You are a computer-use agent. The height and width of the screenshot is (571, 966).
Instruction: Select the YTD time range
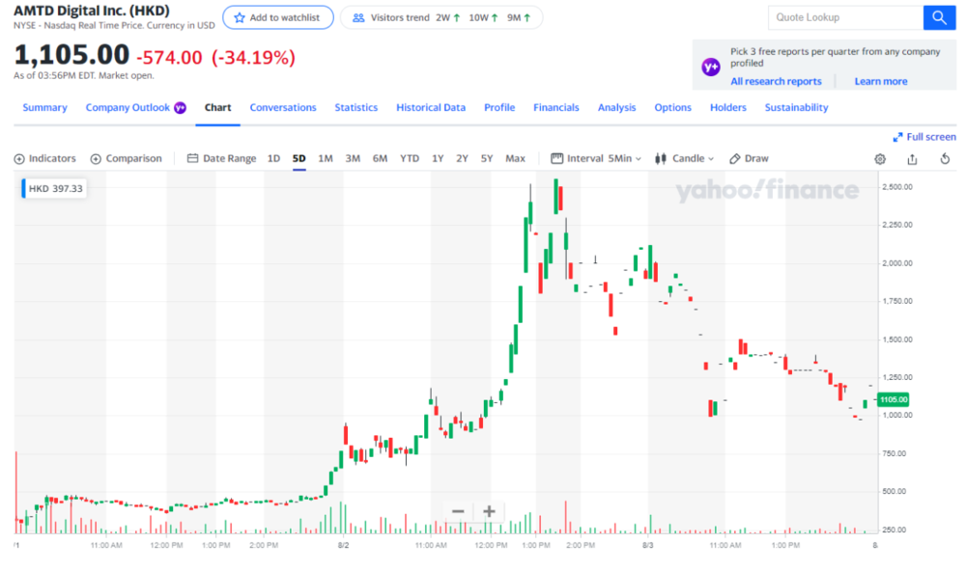(x=409, y=159)
